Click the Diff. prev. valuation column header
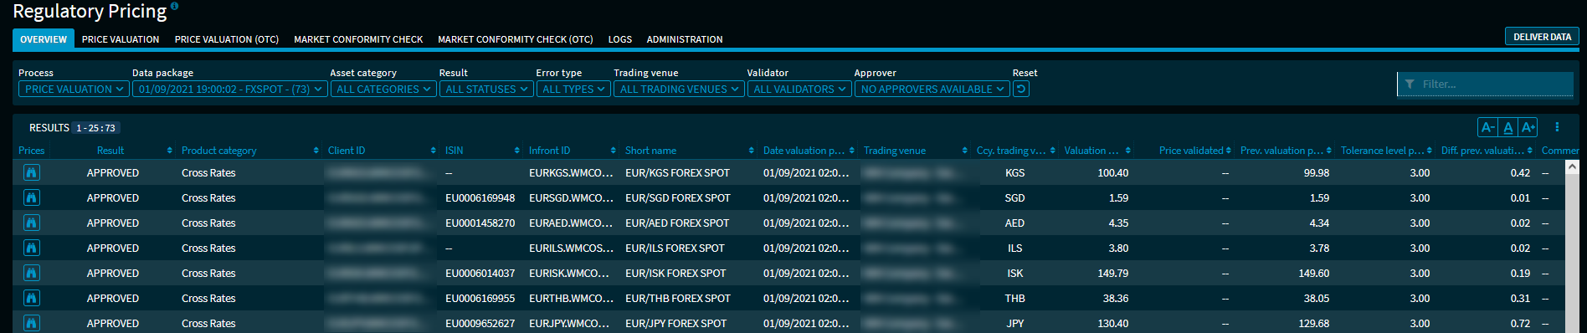The width and height of the screenshot is (1587, 333). click(1482, 151)
